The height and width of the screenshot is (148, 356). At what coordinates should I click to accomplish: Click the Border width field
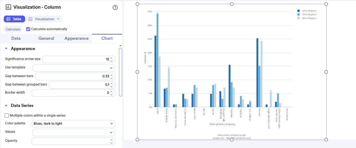point(73,93)
